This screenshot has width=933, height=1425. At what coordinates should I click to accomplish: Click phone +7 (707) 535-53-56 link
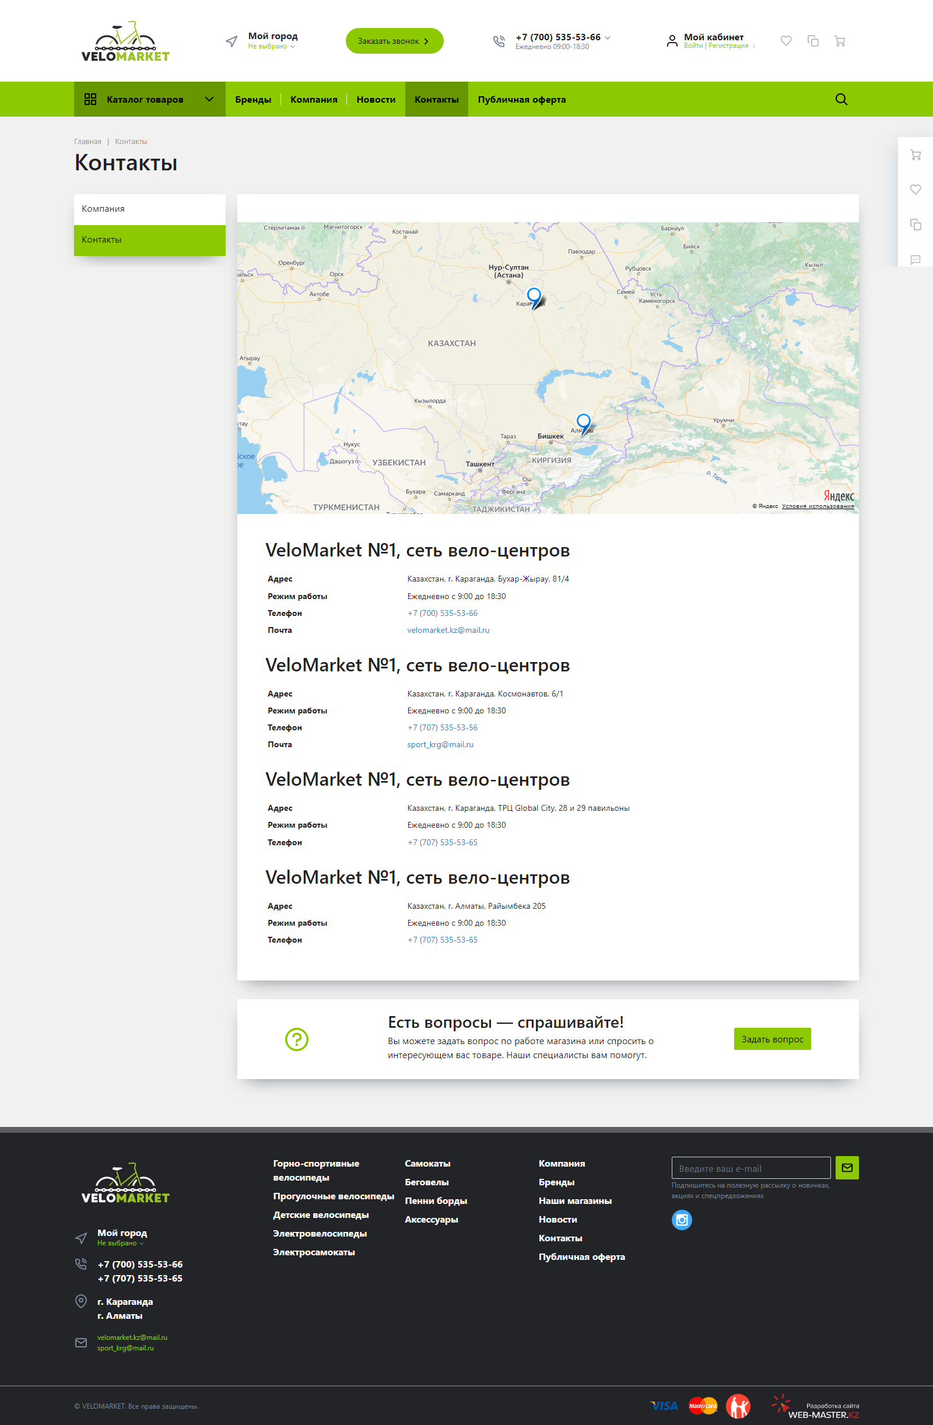[442, 727]
